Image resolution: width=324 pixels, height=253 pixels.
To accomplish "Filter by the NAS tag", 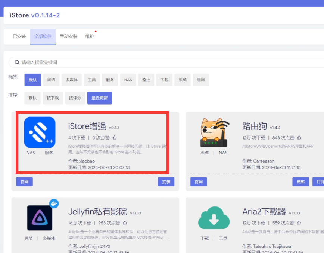I will point(128,80).
